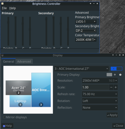This screenshot has height=129, width=125.
Task: Select the AOC monitor thumbnail
Action: pyautogui.click(x=41, y=90)
